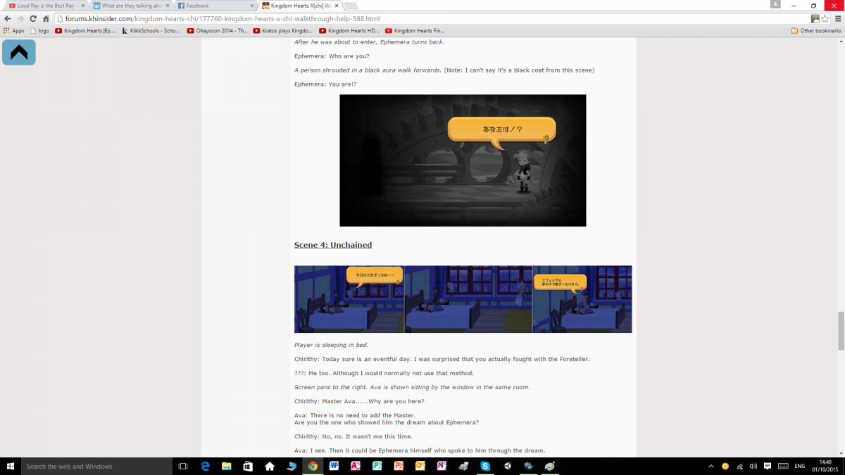Screen dimensions: 845x475
Task: Open Skype from the taskbar
Action: click(485, 466)
